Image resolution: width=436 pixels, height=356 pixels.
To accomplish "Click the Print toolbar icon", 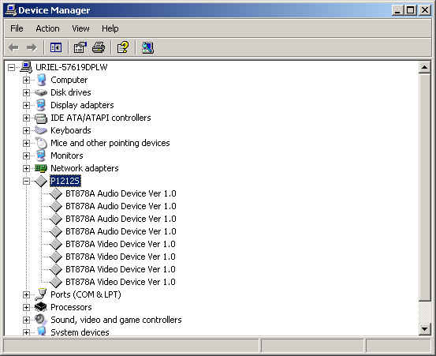I will point(99,47).
